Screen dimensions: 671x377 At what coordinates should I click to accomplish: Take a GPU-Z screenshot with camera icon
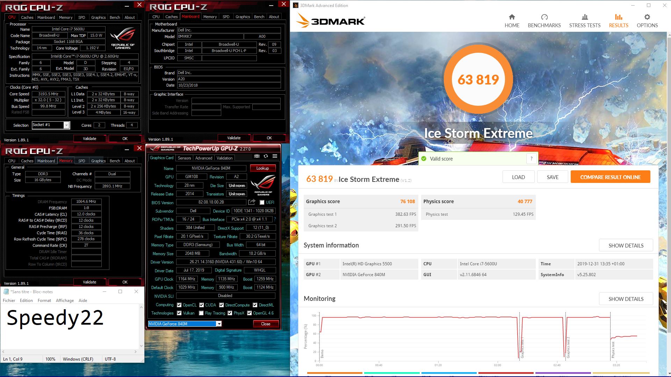click(257, 156)
